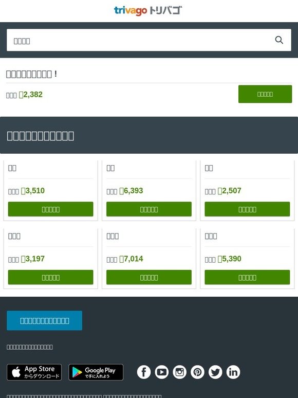Click the search magnifier icon
Screen dimensions: 298x398
point(279,40)
